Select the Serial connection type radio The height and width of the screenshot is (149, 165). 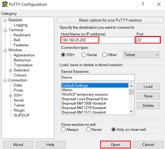[84, 55]
